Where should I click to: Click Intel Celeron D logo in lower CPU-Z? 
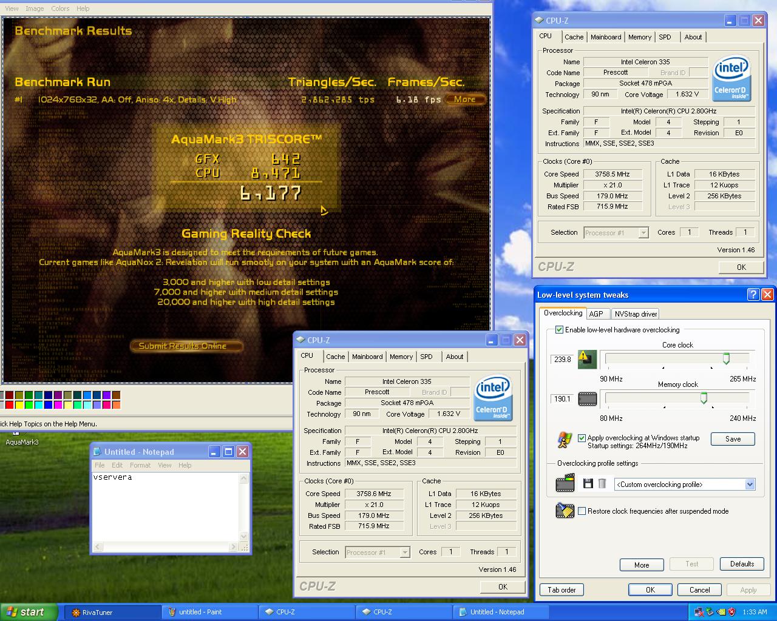tap(492, 398)
